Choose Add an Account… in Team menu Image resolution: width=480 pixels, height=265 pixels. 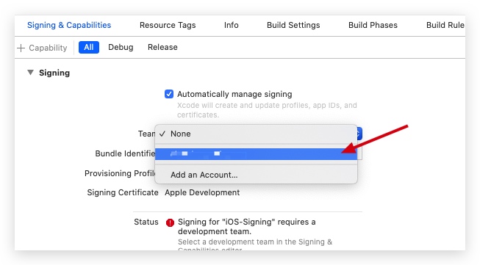pyautogui.click(x=256, y=175)
